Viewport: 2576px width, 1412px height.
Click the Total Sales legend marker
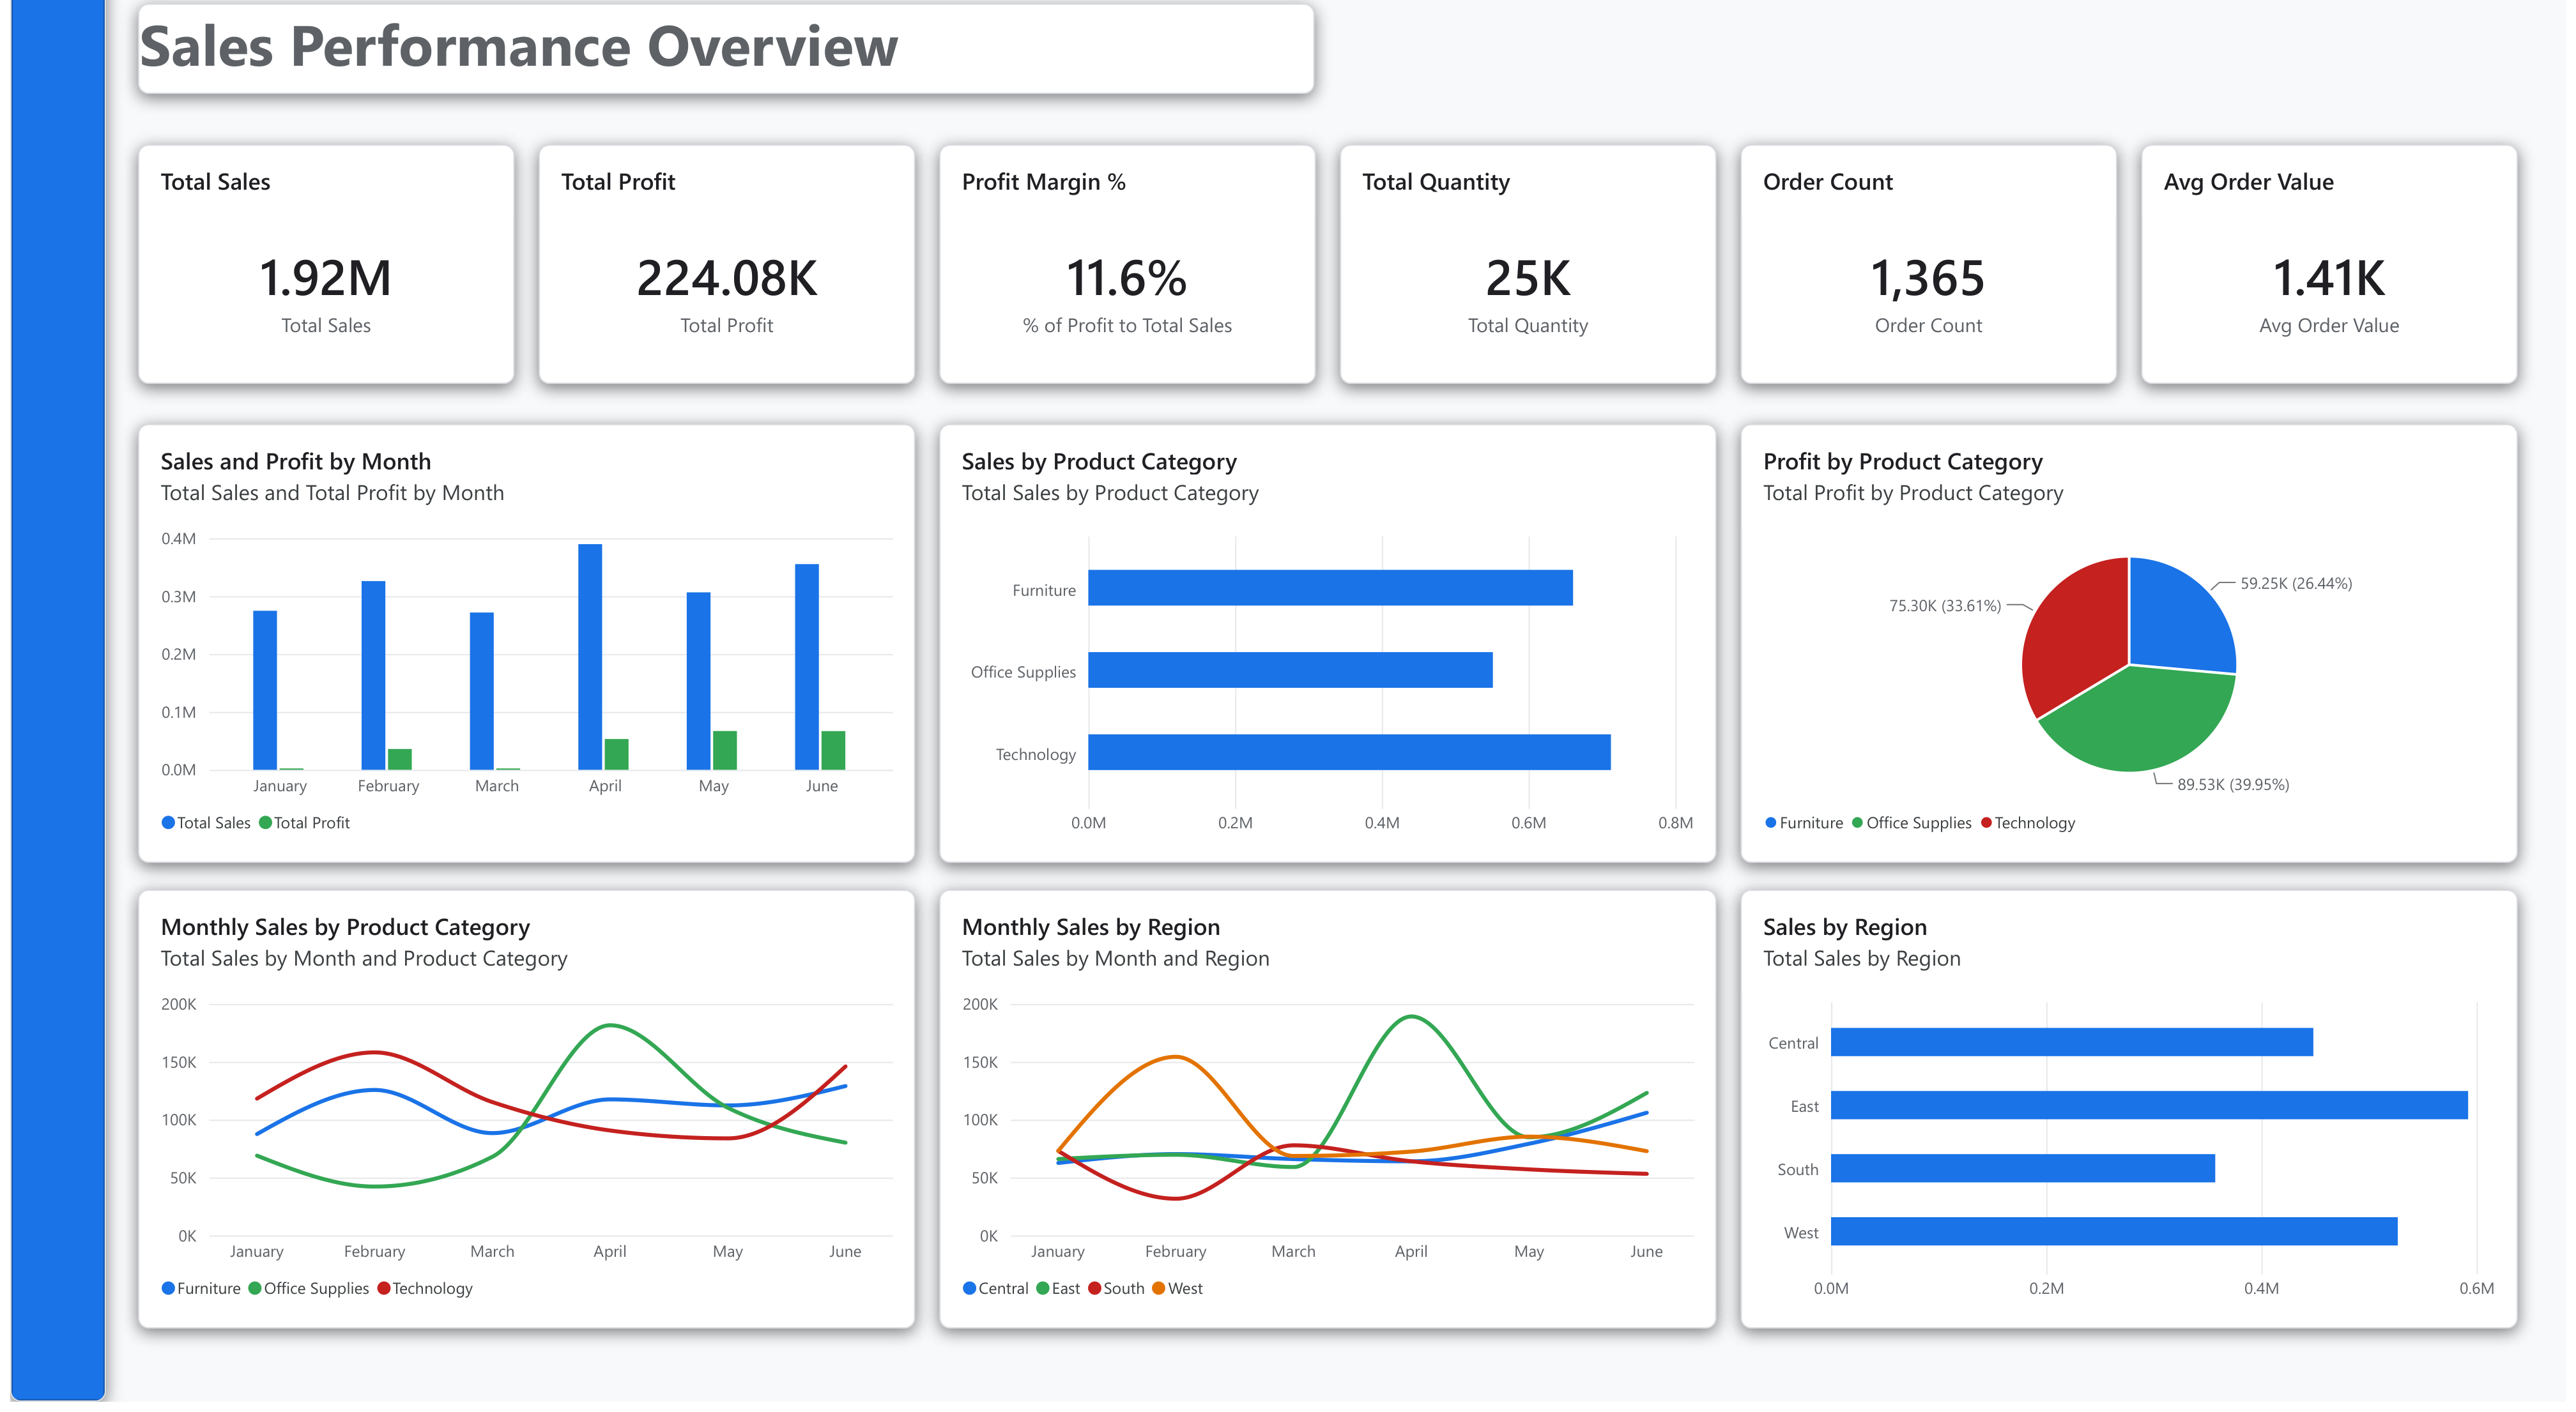168,823
